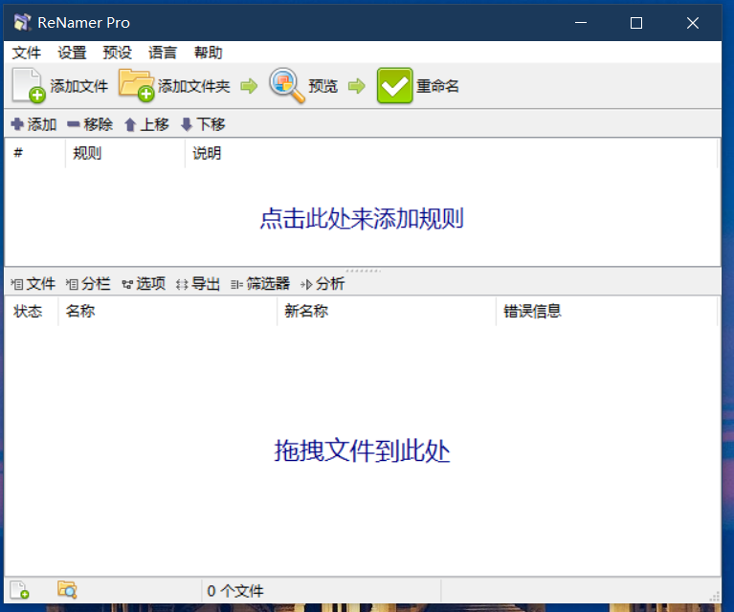This screenshot has height=612, width=734.
Task: Move rule up with 上移 arrow
Action: [x=146, y=124]
